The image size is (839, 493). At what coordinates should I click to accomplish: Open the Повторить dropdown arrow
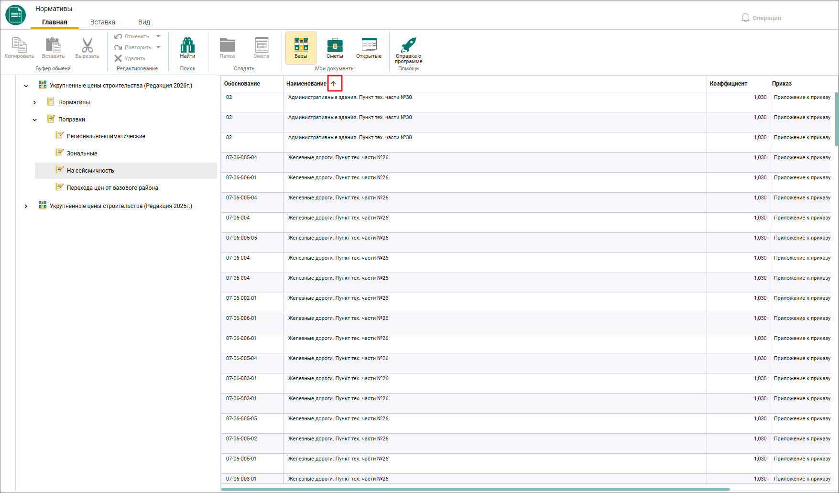coord(158,47)
